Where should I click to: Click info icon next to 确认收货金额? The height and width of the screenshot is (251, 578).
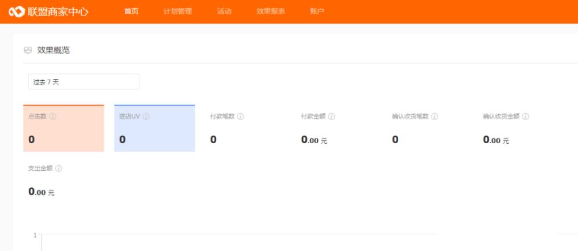525,117
